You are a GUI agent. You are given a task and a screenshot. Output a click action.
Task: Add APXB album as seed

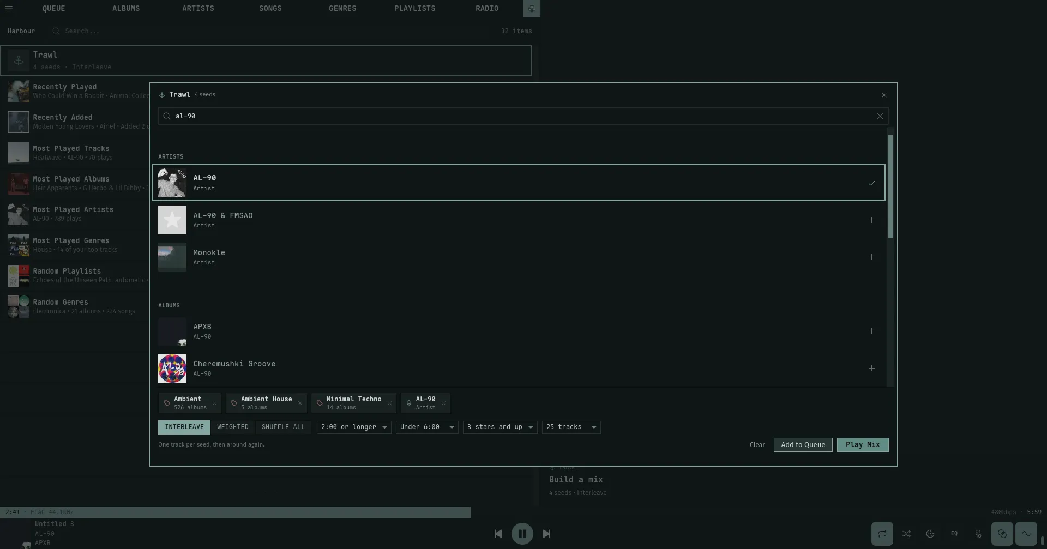tap(871, 331)
